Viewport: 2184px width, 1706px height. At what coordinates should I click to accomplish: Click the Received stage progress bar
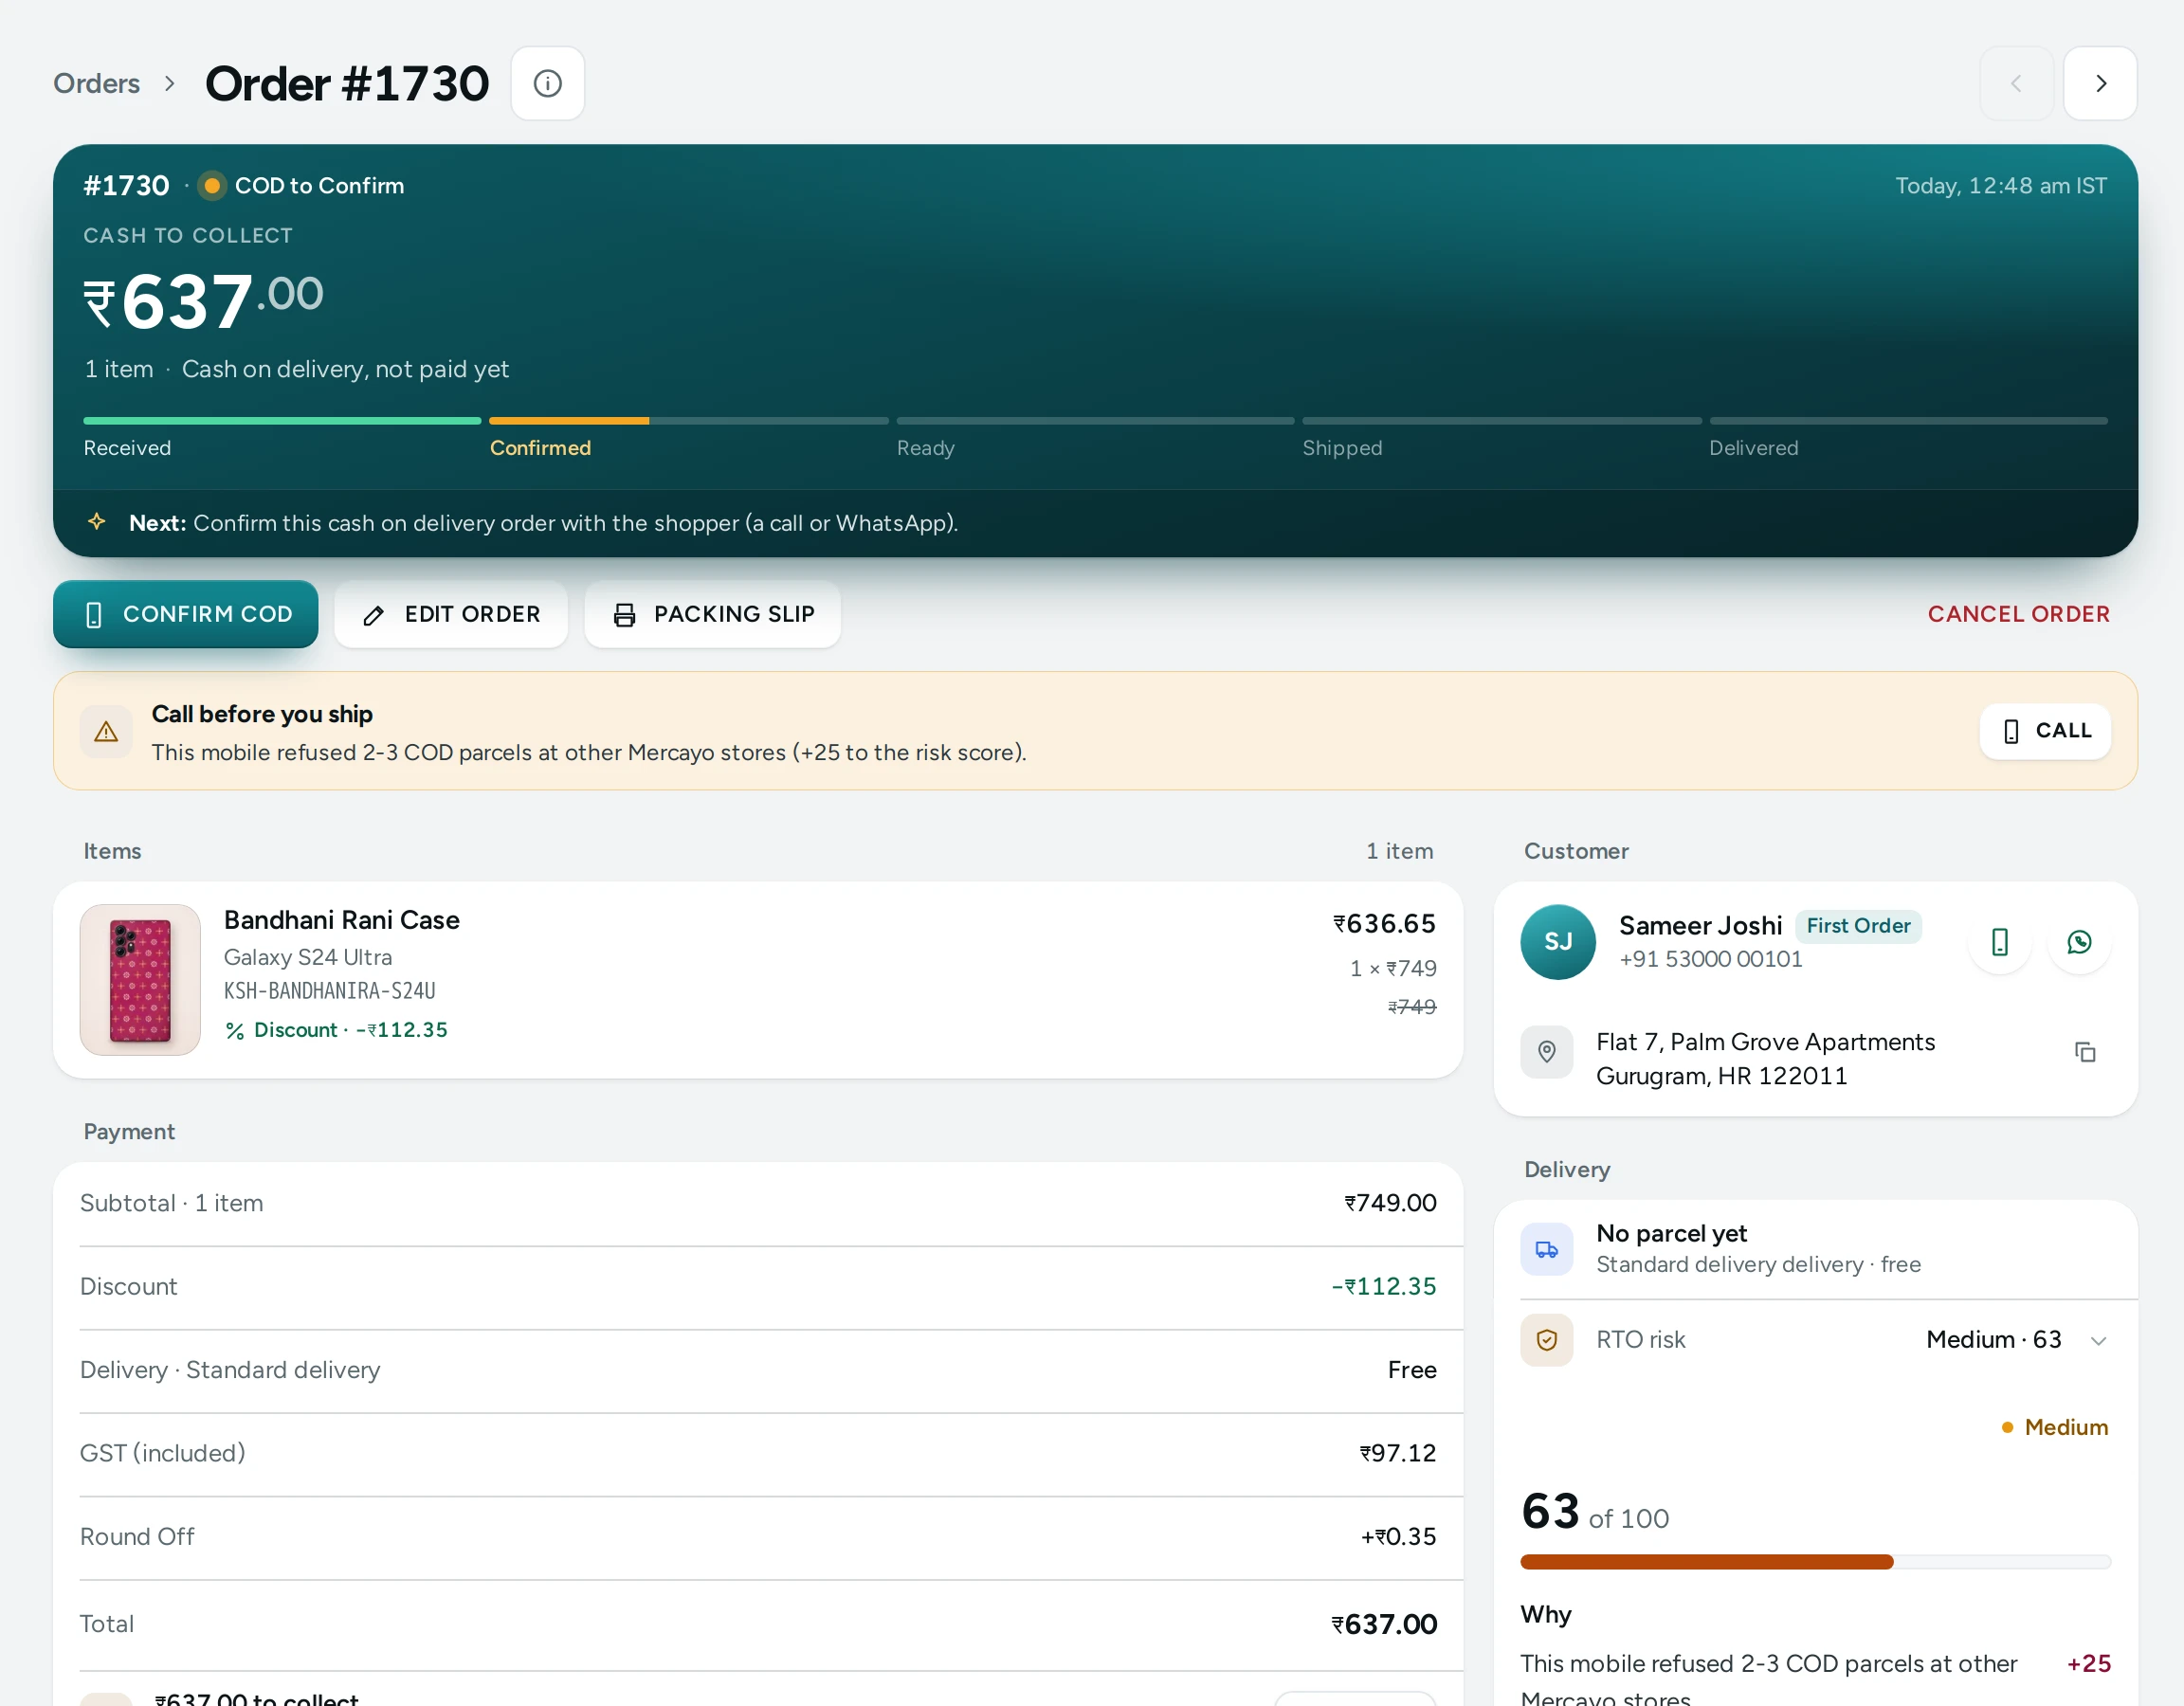pos(282,421)
